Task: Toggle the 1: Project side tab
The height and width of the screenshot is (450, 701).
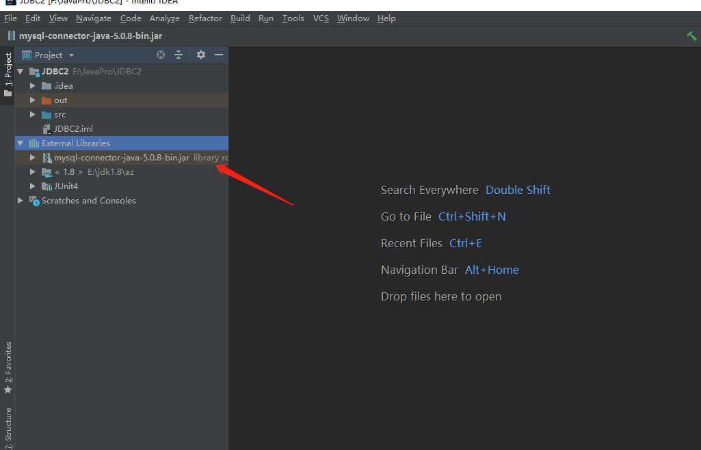Action: pos(8,75)
